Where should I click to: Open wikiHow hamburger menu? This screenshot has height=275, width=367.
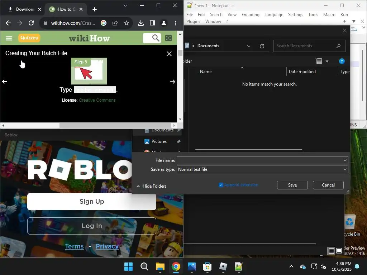pos(9,38)
